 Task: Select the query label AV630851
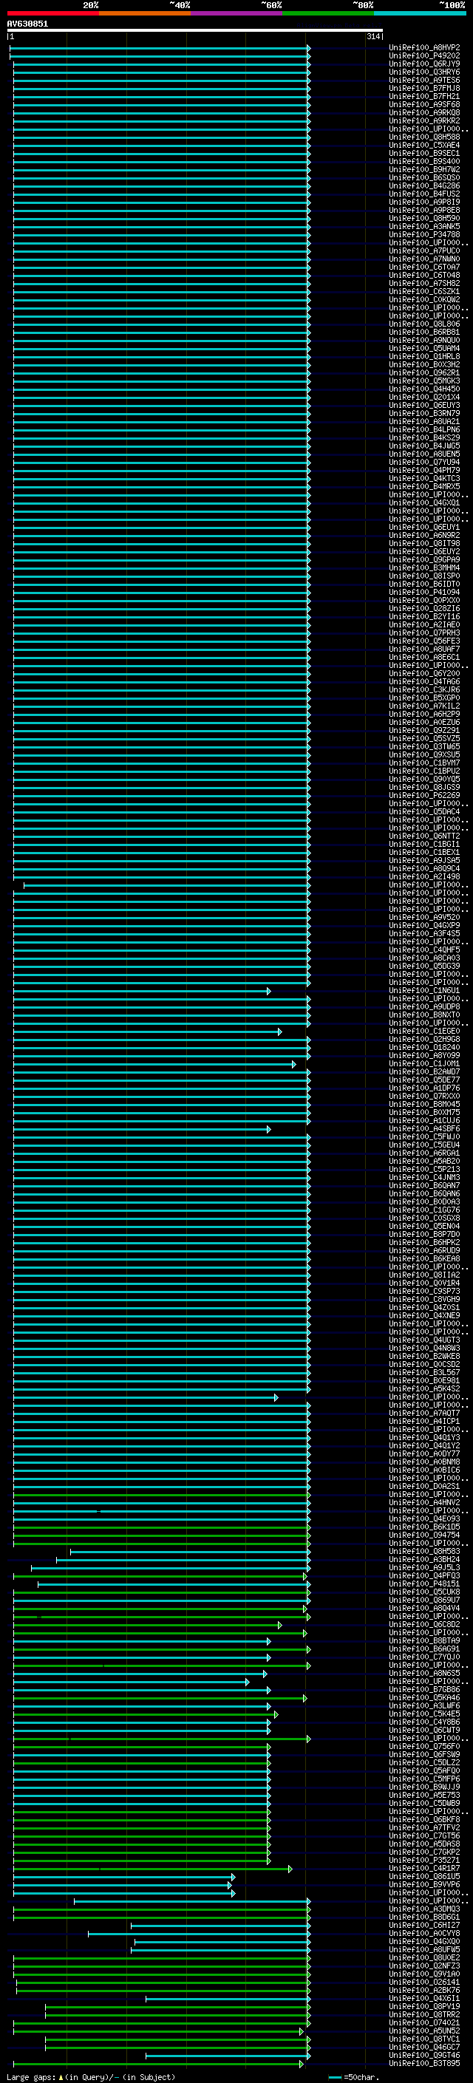(27, 24)
